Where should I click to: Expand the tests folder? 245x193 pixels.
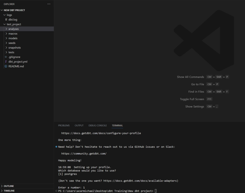(x=6, y=52)
